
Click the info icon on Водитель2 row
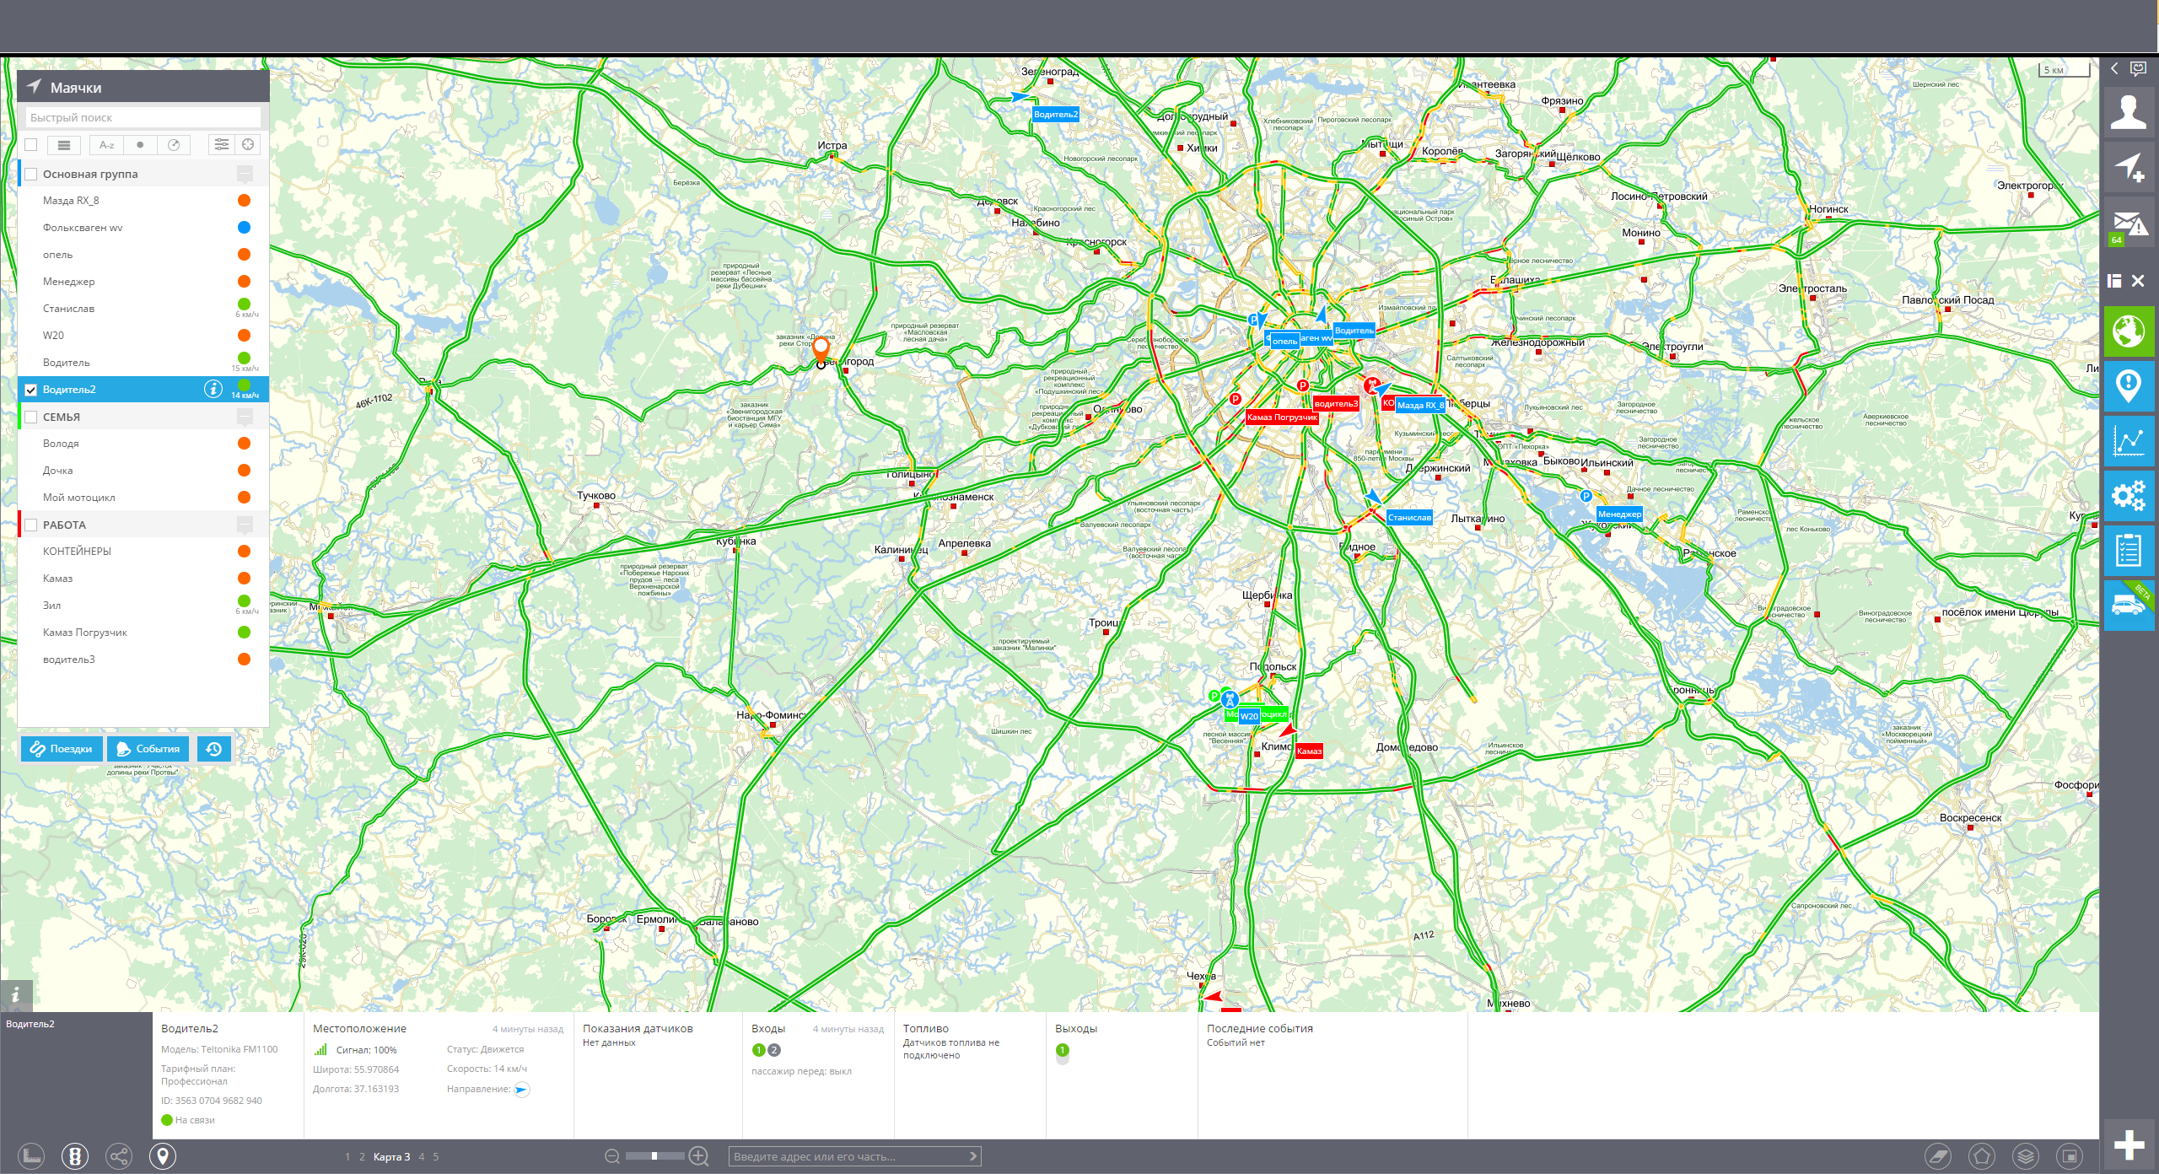click(x=213, y=389)
